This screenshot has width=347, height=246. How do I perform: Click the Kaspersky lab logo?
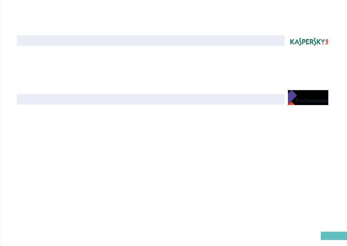[309, 42]
